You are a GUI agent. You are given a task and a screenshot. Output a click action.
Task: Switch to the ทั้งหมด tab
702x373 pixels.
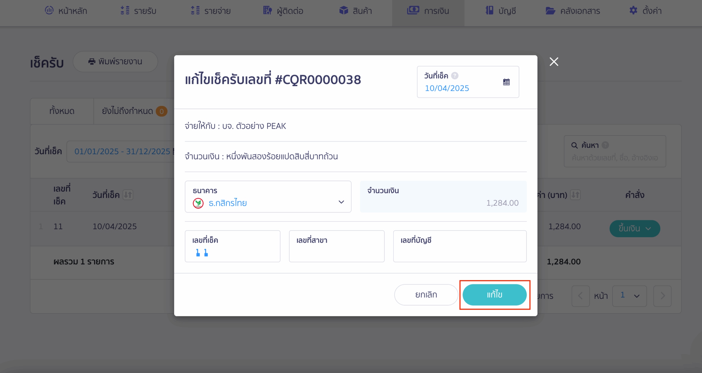tap(62, 111)
